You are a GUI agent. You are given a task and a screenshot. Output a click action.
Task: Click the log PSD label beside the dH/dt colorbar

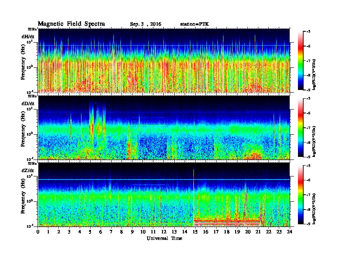click(315, 74)
